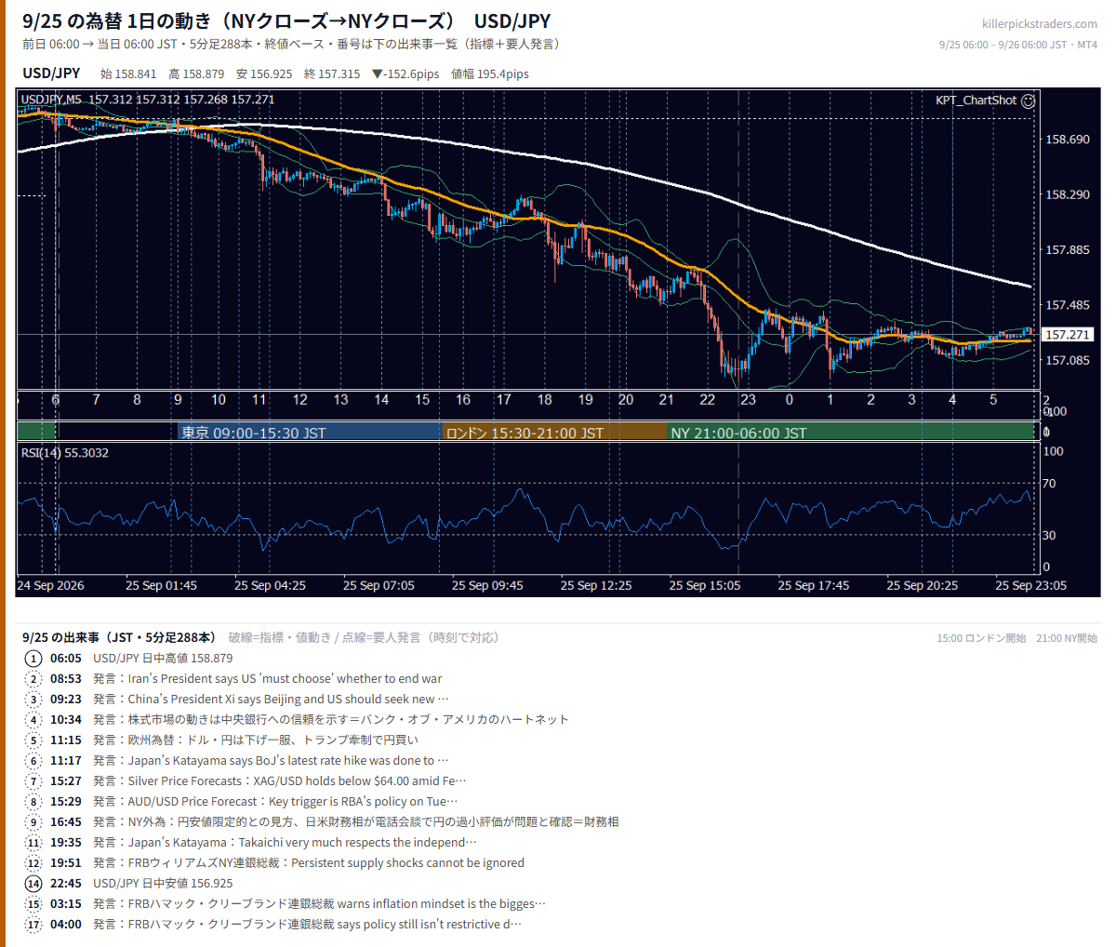This screenshot has height=947, width=1116.
Task: Click circled number 8 event marker
Action: (x=33, y=802)
